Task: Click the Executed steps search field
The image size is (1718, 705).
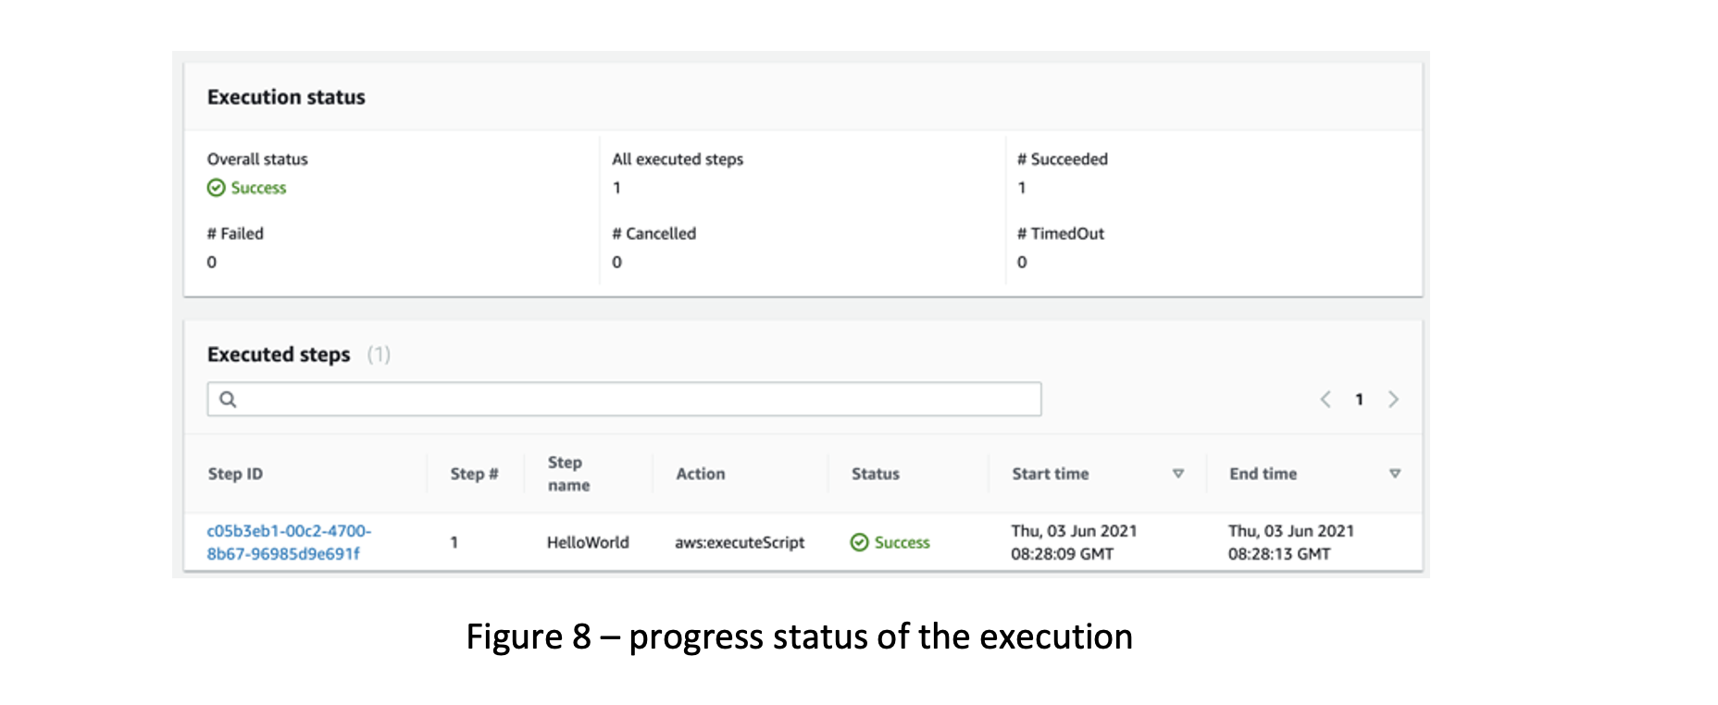Action: pyautogui.click(x=624, y=399)
